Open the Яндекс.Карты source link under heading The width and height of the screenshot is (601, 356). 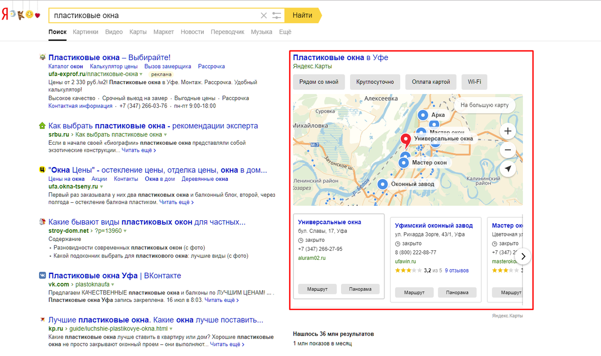pos(313,66)
